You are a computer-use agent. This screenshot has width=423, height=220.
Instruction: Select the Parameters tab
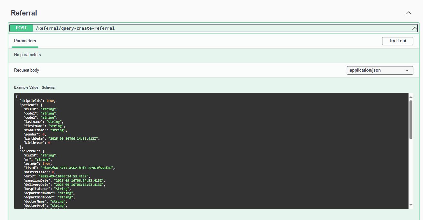[x=25, y=41]
